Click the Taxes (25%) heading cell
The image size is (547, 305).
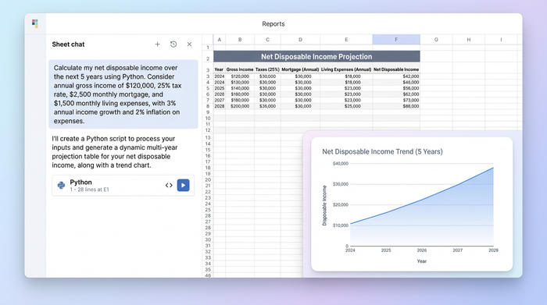click(x=267, y=69)
